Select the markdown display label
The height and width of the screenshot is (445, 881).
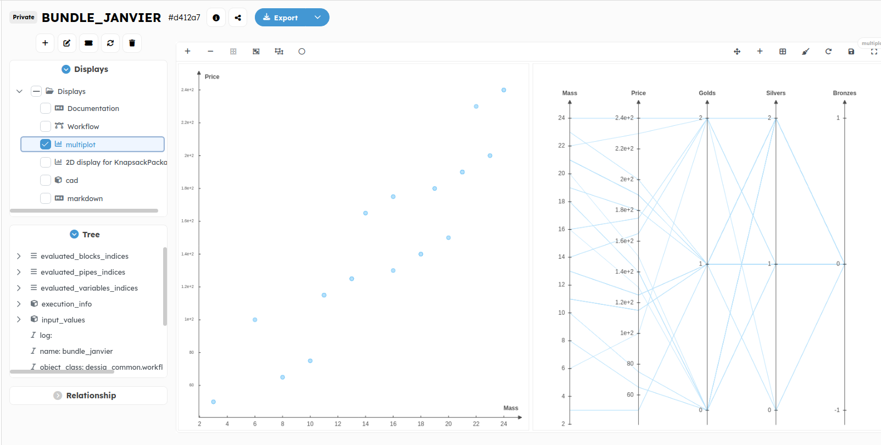[x=85, y=198]
